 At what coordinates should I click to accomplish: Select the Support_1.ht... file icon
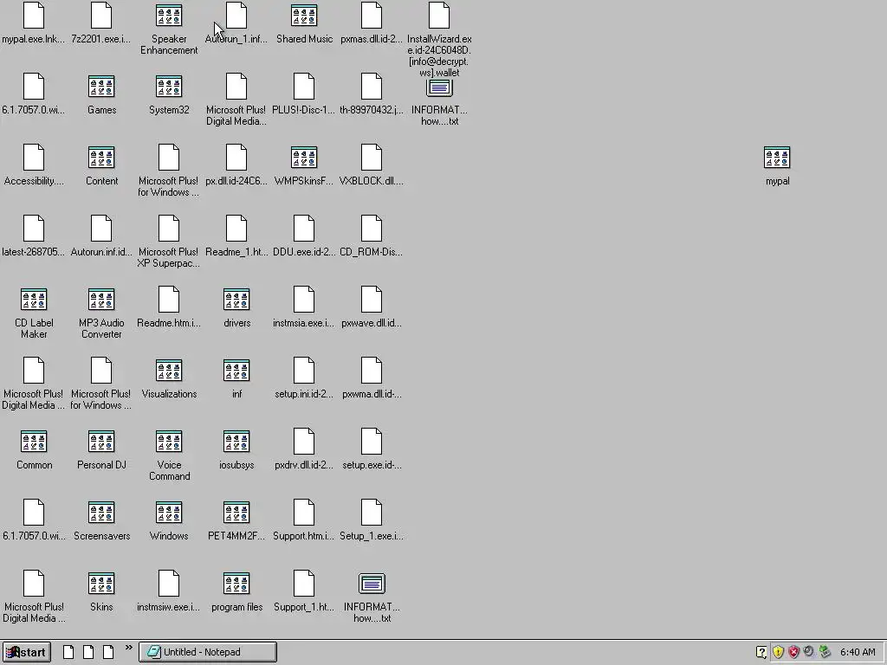pos(304,583)
